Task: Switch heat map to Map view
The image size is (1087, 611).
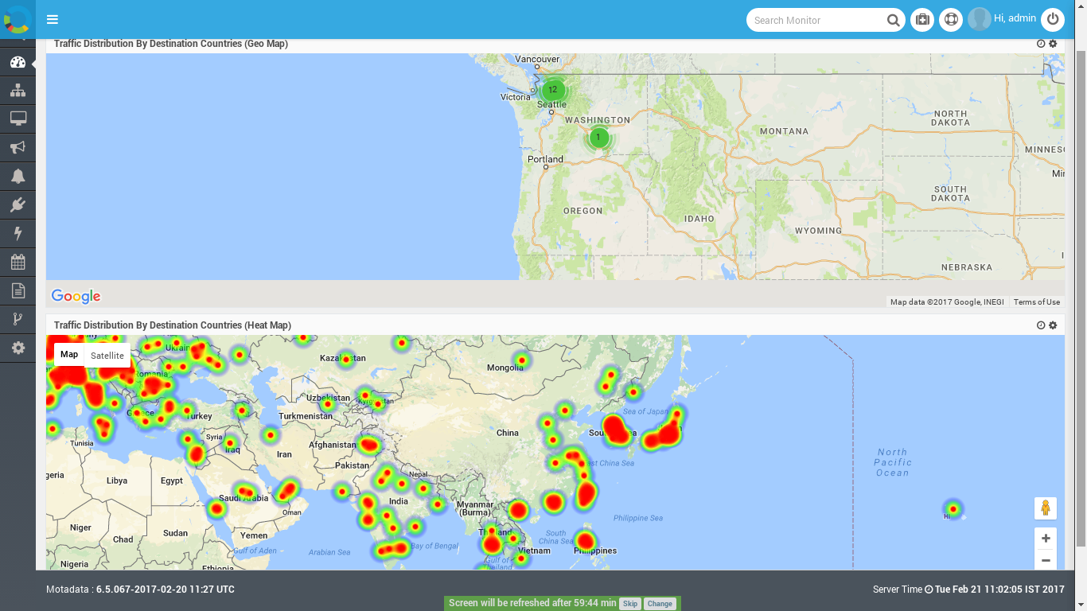Action: coord(69,355)
